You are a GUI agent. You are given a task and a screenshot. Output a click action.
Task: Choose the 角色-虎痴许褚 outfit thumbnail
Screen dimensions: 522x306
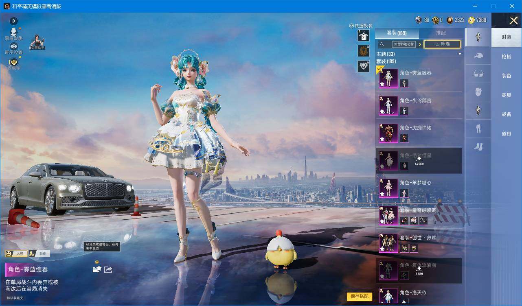[x=388, y=133]
